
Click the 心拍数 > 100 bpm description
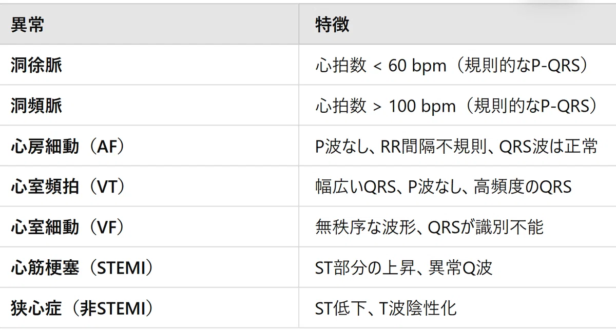pyautogui.click(x=386, y=106)
